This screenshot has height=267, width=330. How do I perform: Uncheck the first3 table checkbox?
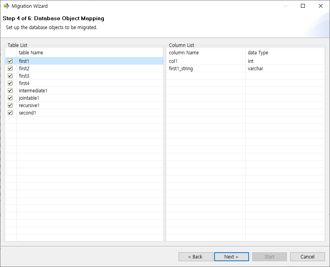click(x=10, y=76)
